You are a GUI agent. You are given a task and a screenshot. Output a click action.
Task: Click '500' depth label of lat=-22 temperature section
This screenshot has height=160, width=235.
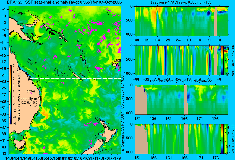[129, 99]
